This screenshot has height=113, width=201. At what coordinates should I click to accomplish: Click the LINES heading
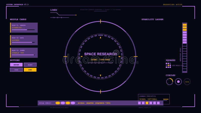[54, 10]
